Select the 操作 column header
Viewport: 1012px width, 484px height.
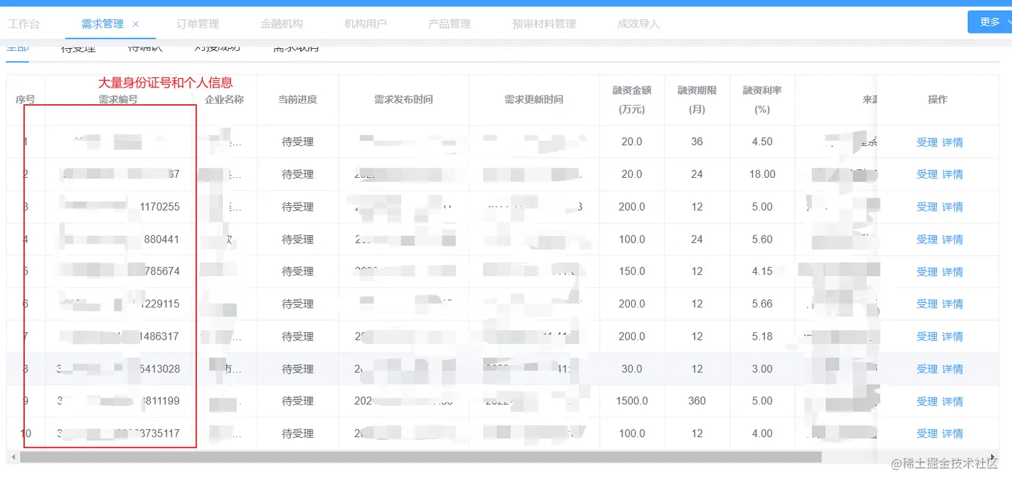pyautogui.click(x=938, y=100)
